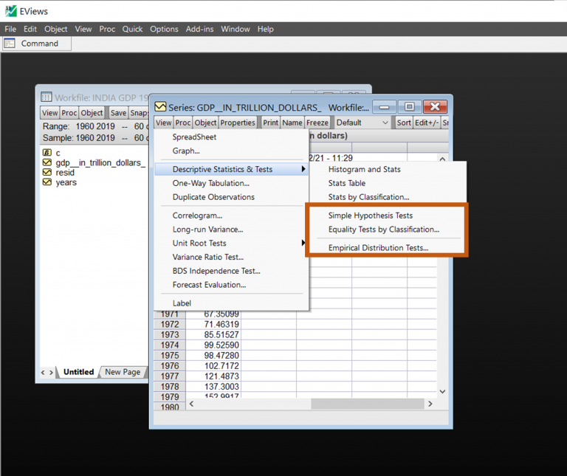Click scroll down arrow in Series spreadsheet
The height and width of the screenshot is (476, 567).
click(x=442, y=391)
